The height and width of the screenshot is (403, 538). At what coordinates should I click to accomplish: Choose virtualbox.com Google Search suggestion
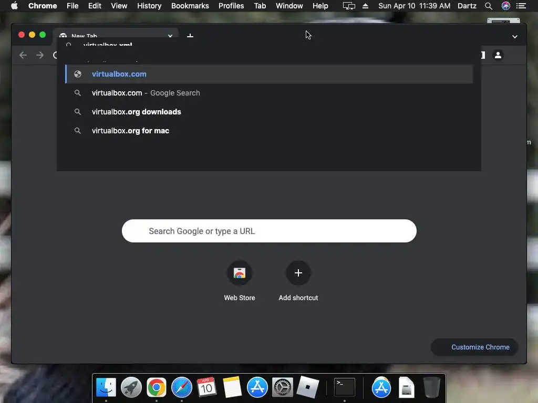pos(269,93)
